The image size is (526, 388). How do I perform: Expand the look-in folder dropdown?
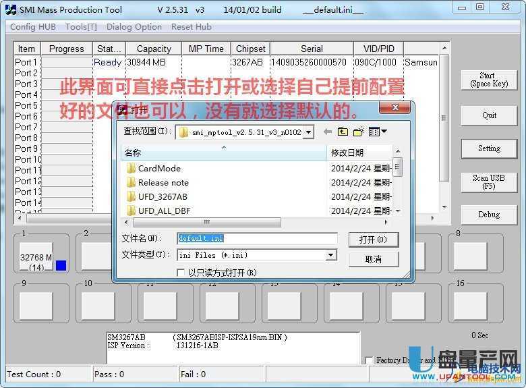[308, 132]
